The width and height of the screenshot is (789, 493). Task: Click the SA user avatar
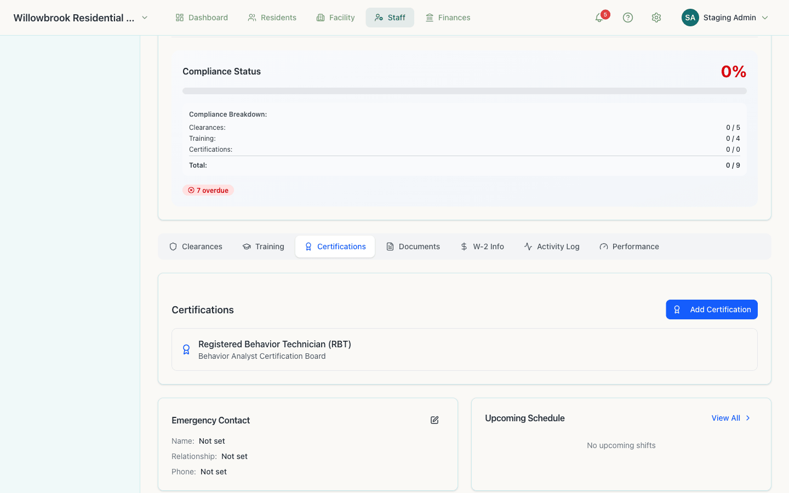[x=690, y=18]
